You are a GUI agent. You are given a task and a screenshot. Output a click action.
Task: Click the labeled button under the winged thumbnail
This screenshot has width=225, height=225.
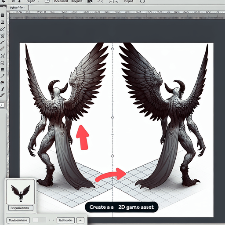click(x=21, y=208)
